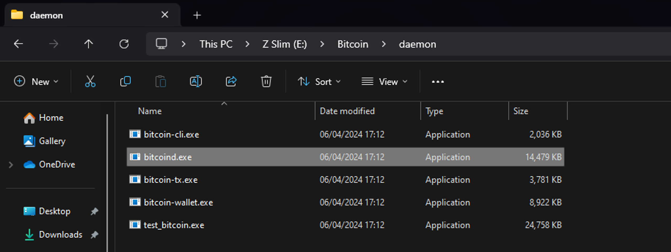
Task: Navigate to This PC breadcrumb
Action: coord(216,44)
